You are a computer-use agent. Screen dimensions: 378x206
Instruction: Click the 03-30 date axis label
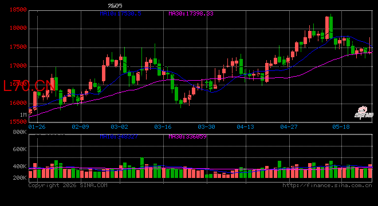pyautogui.click(x=206, y=126)
